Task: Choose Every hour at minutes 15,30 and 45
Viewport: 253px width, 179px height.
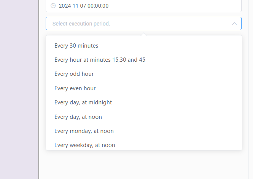Action: 100,60
